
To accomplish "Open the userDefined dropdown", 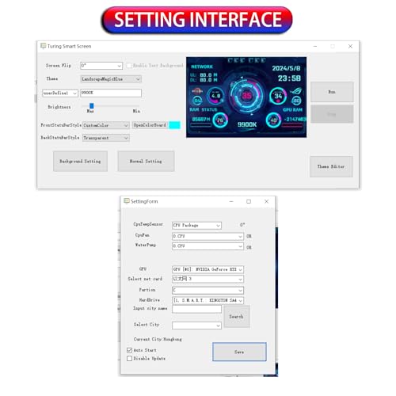I will coord(60,93).
